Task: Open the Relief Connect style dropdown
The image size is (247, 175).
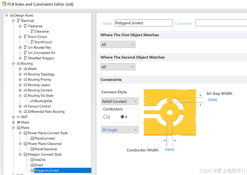Action: tap(120, 101)
